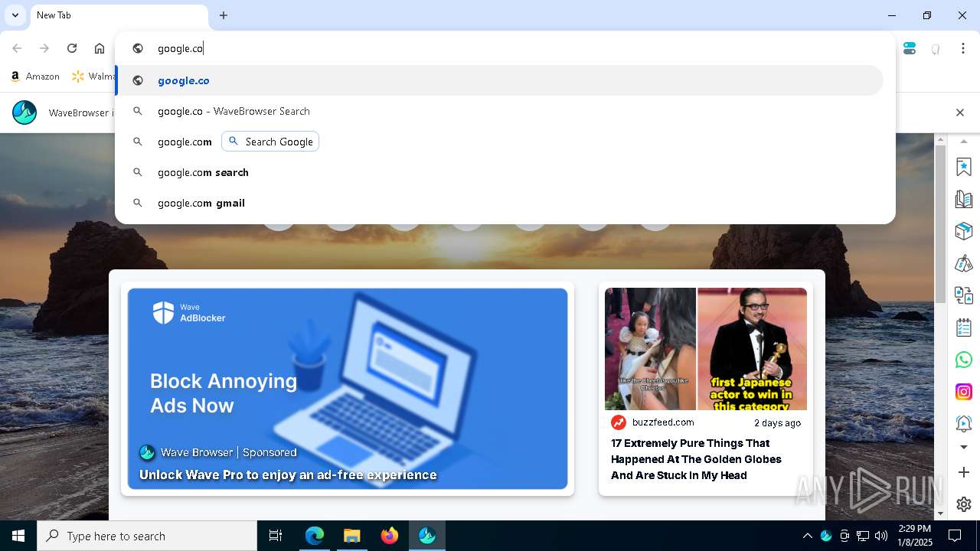
Task: Open the checklist notes sidebar icon
Action: click(964, 328)
